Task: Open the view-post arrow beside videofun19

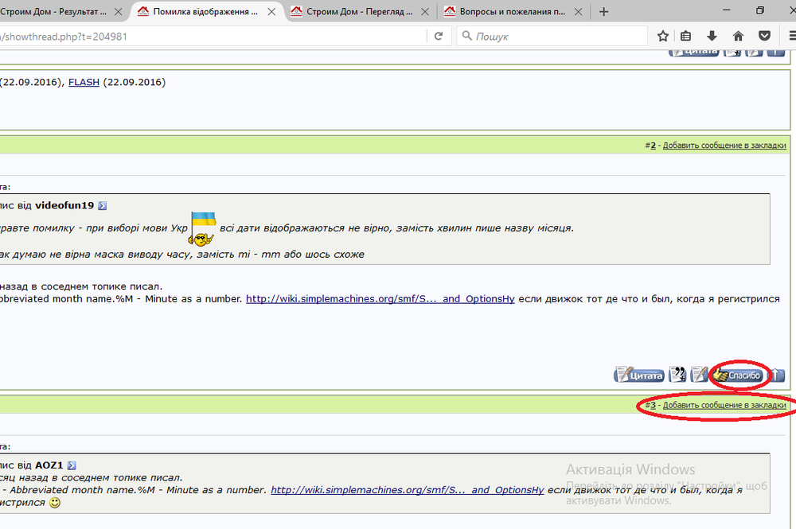Action: coord(103,205)
